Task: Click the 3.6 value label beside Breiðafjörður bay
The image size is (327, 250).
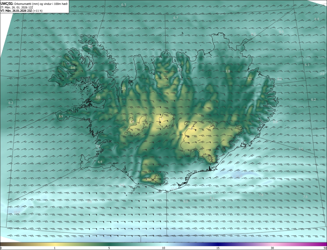Action: point(98,97)
